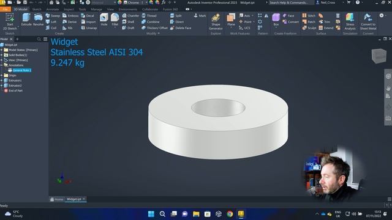Select the Trim surface tool
The width and height of the screenshot is (392, 220).
325,22
